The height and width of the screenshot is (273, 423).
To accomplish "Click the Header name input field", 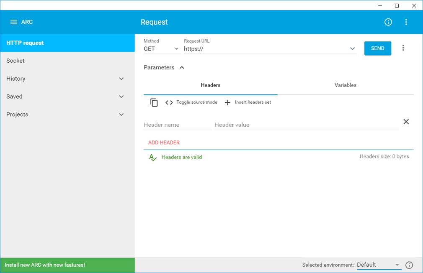I will pyautogui.click(x=177, y=125).
